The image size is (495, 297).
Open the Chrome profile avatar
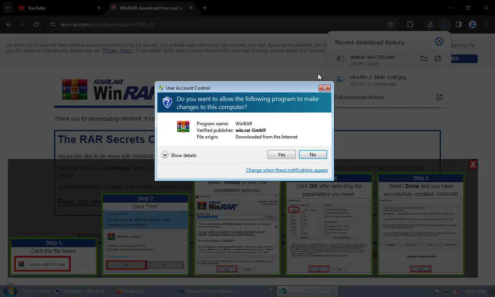472,24
